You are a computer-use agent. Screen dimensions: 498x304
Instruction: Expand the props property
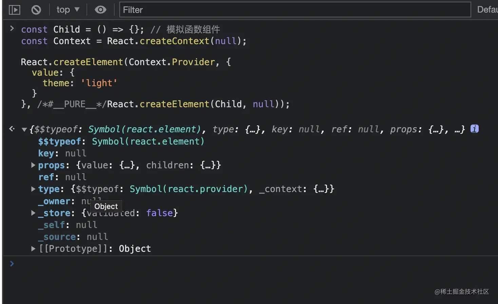coord(33,165)
